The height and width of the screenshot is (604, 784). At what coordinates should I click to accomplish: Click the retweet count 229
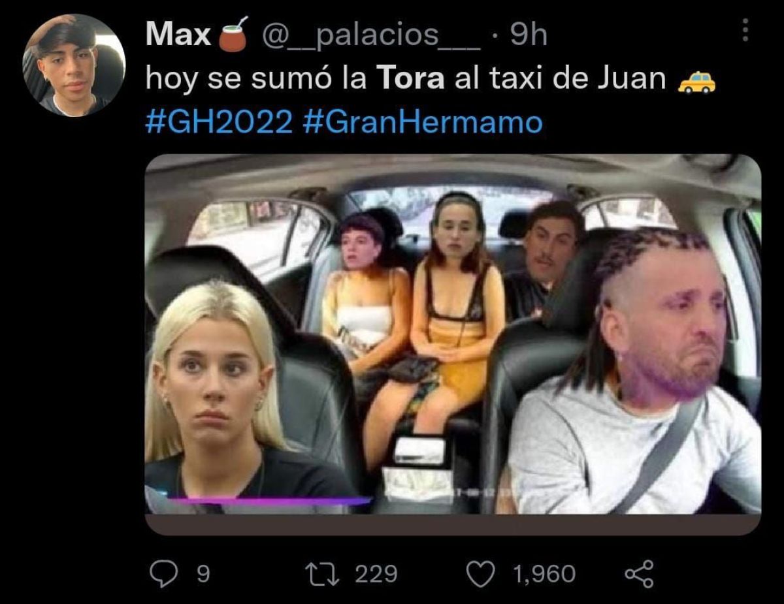pos(376,574)
